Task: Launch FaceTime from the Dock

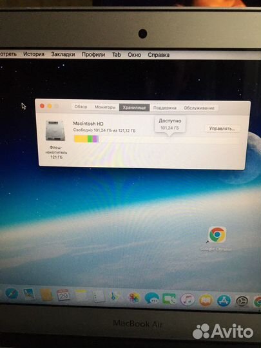Action: click(169, 299)
